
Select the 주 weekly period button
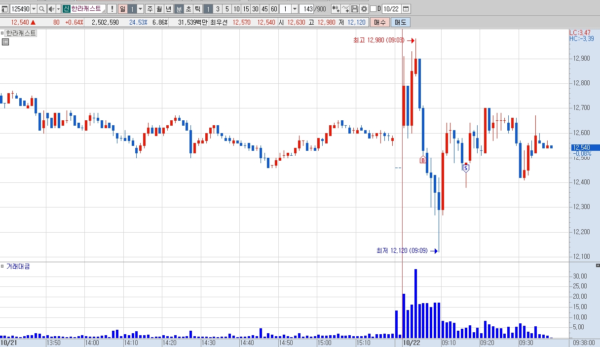(150, 9)
